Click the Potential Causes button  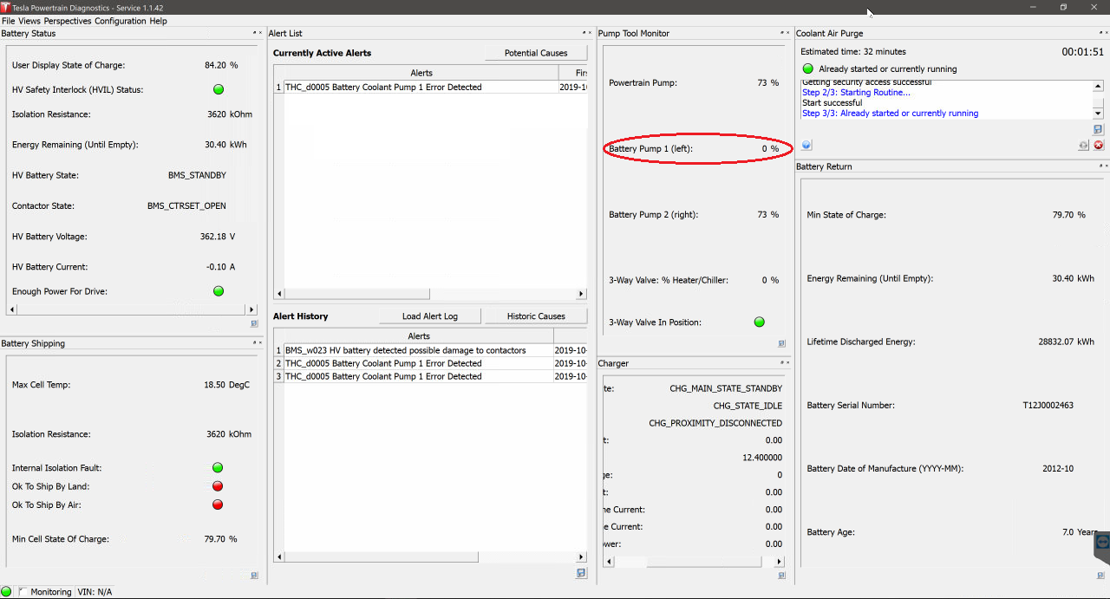[535, 53]
